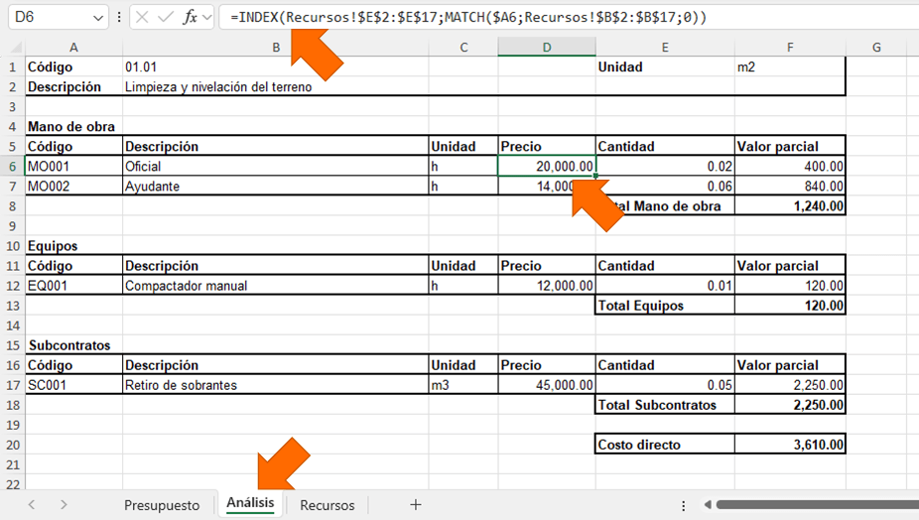The height and width of the screenshot is (520, 919).
Task: Select cell 'Limpieza y nivelación del terreno'
Action: coord(276,86)
